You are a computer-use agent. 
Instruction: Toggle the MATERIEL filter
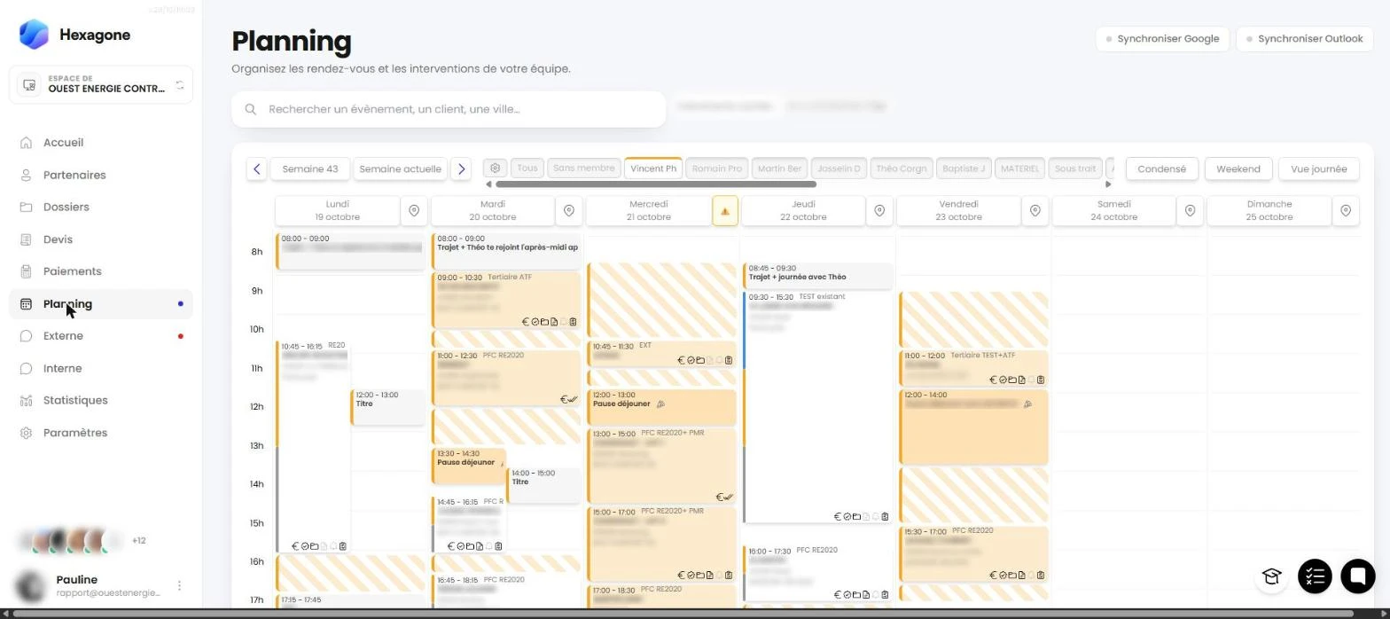point(1019,168)
